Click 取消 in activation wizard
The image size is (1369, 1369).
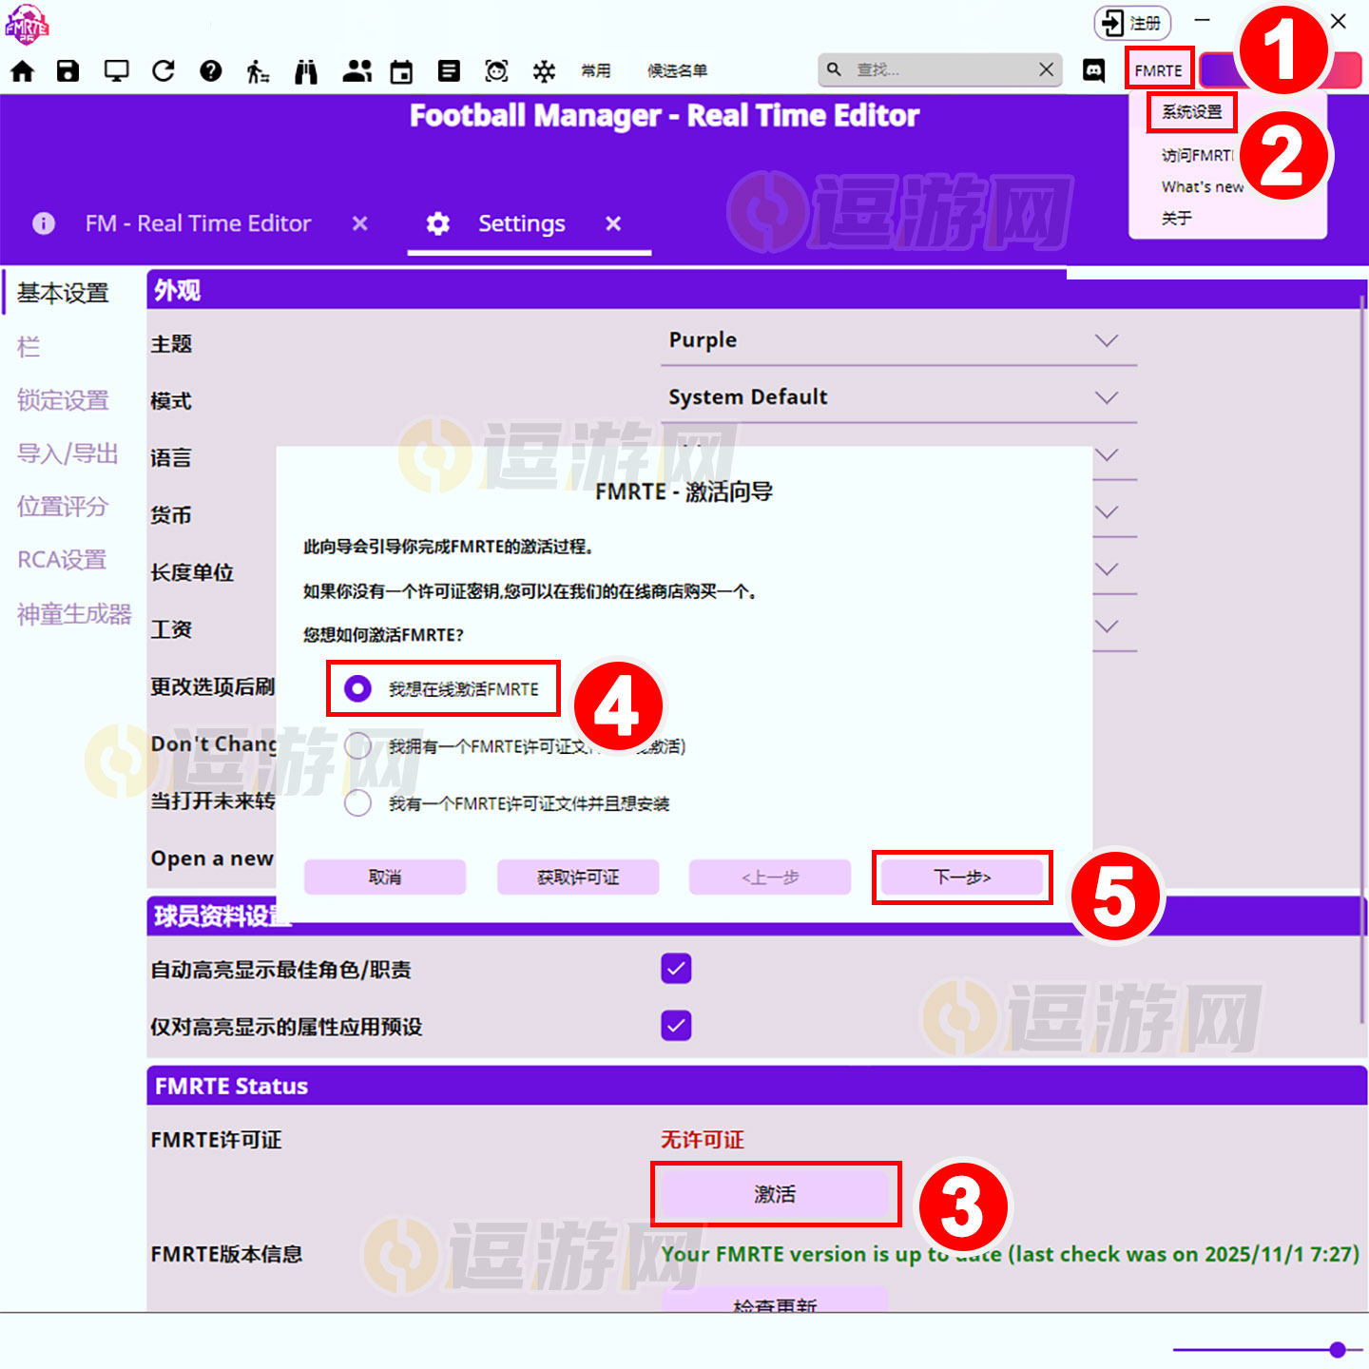[385, 877]
